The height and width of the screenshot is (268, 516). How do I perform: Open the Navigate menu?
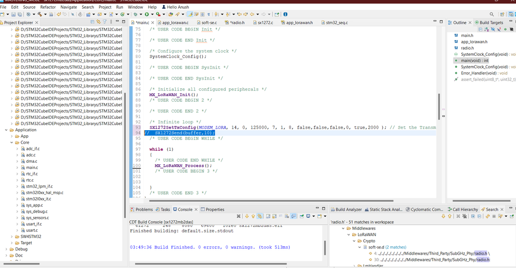(69, 7)
